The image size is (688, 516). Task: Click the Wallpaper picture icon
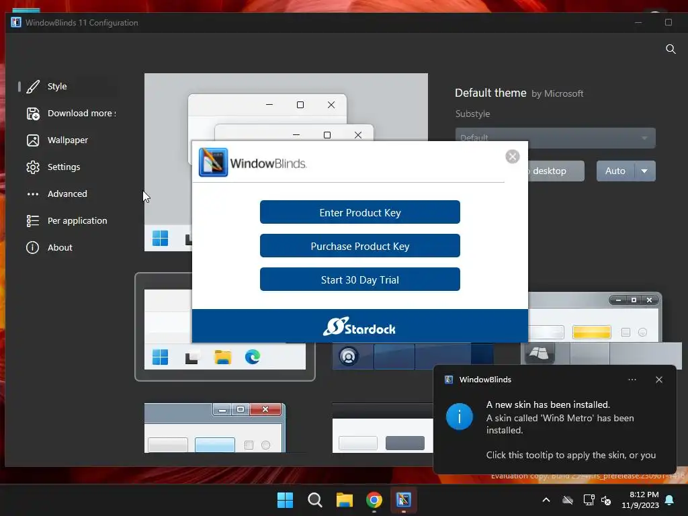point(33,140)
